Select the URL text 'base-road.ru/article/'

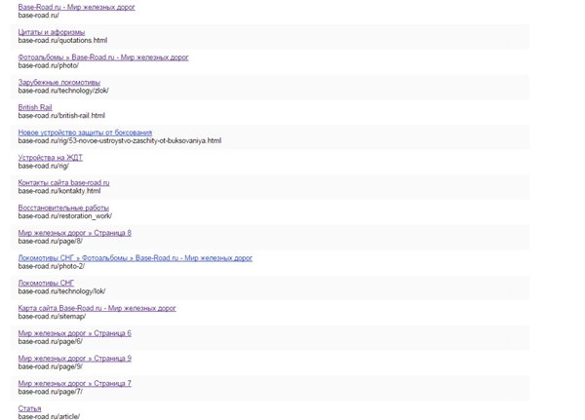point(49,416)
